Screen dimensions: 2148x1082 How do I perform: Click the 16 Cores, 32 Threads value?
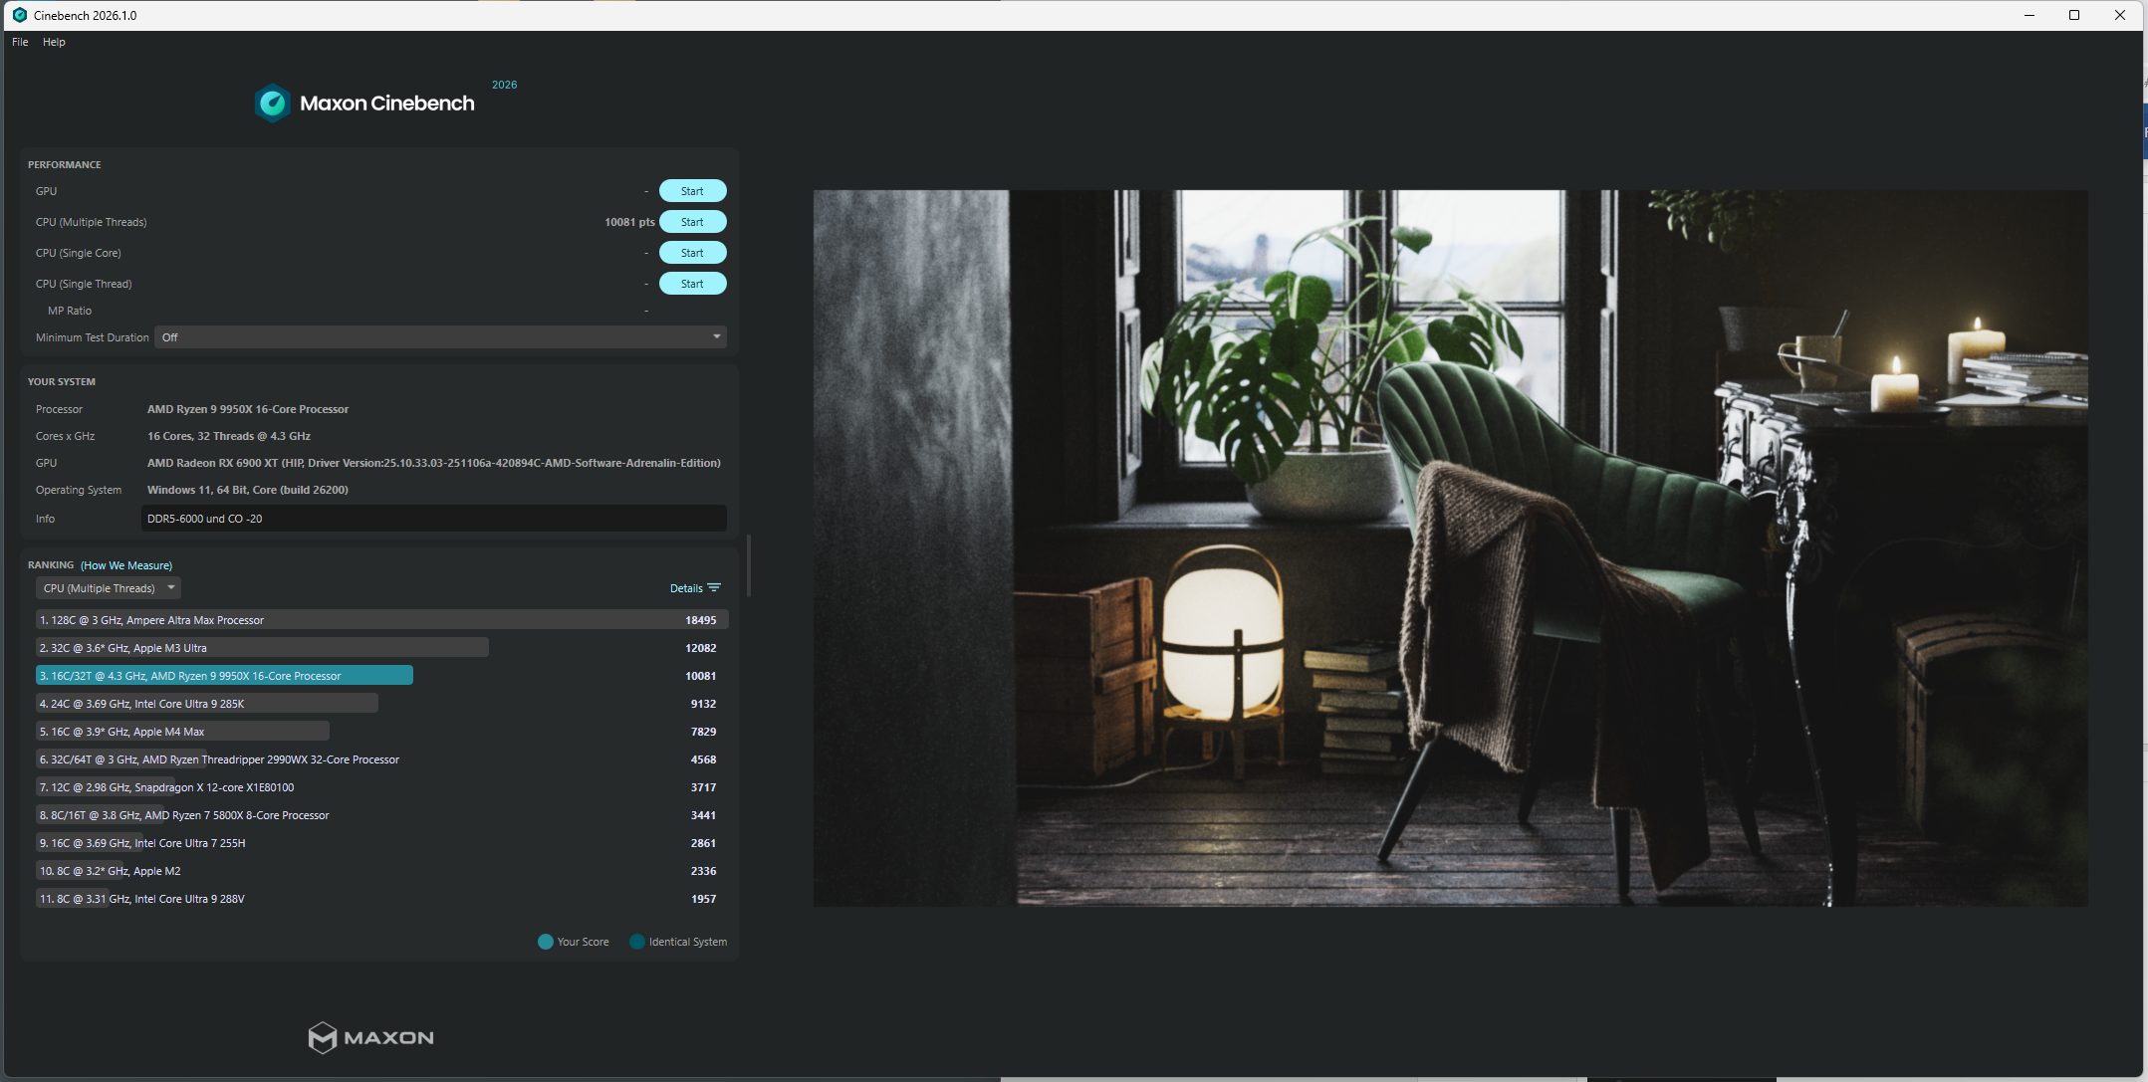[229, 436]
